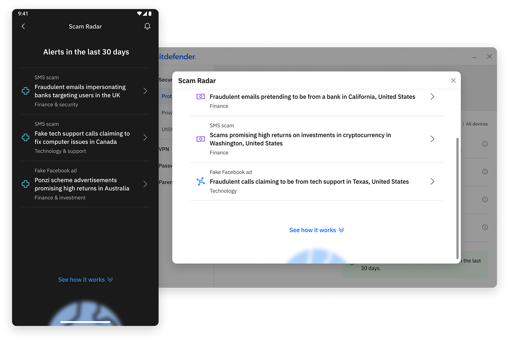
Task: Open the Texas tech support alert chevron
Action: (432, 181)
